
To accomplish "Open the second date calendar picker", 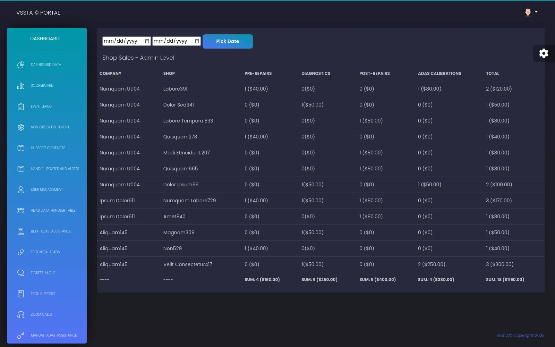I will (197, 41).
